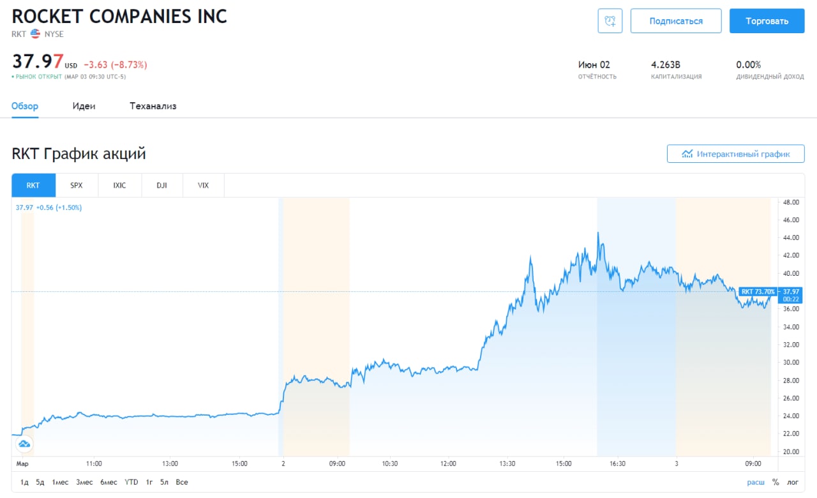
Task: Toggle logarithmic scale лог button
Action: tap(793, 482)
